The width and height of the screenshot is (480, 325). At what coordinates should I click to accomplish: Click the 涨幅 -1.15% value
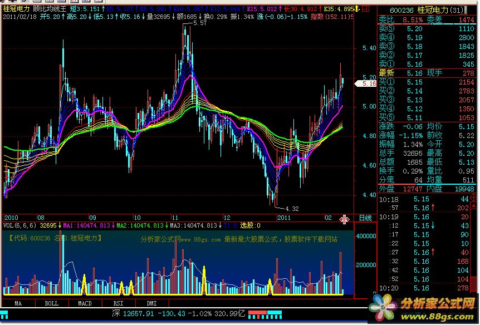pos(410,135)
